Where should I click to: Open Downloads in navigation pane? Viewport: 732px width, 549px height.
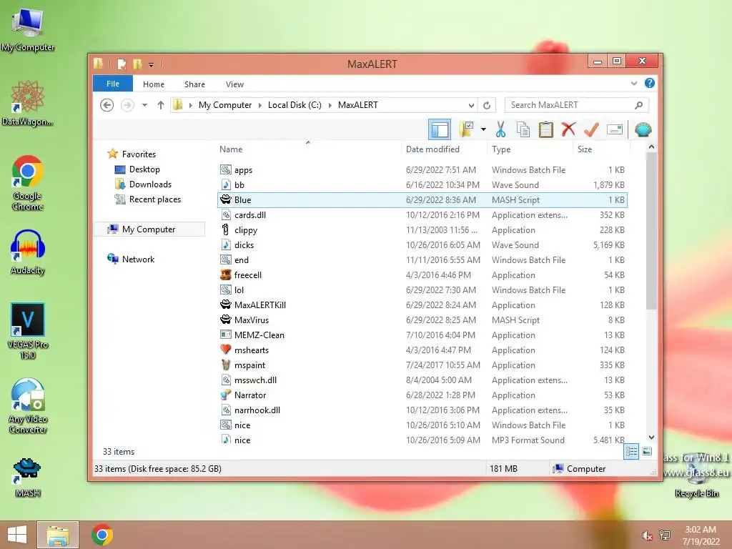[x=150, y=184]
